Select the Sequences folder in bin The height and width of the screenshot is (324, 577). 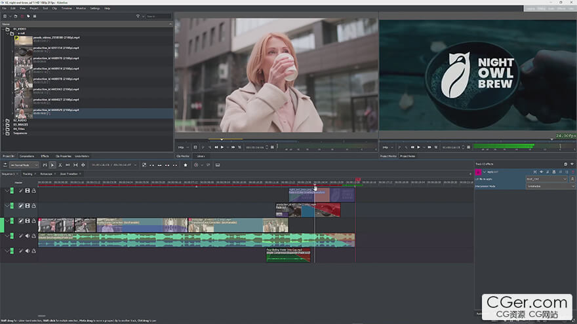pyautogui.click(x=20, y=133)
